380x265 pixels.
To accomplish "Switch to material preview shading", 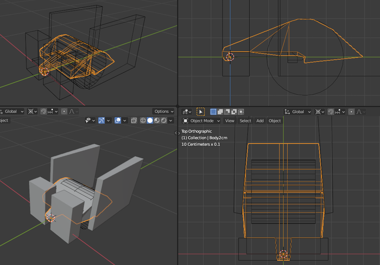I will coord(157,120).
